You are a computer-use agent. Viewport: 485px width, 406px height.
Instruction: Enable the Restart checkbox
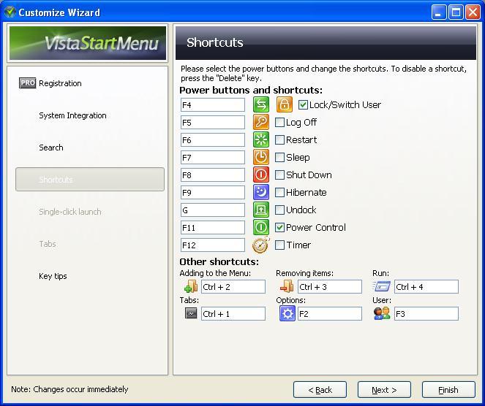coord(279,140)
